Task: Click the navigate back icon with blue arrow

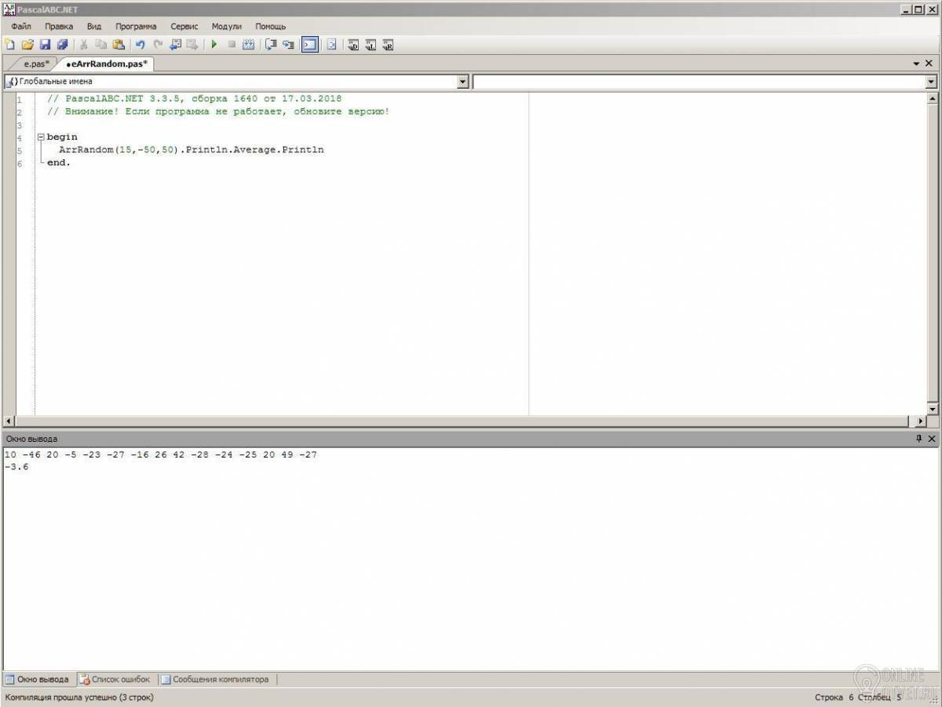Action: 176,45
